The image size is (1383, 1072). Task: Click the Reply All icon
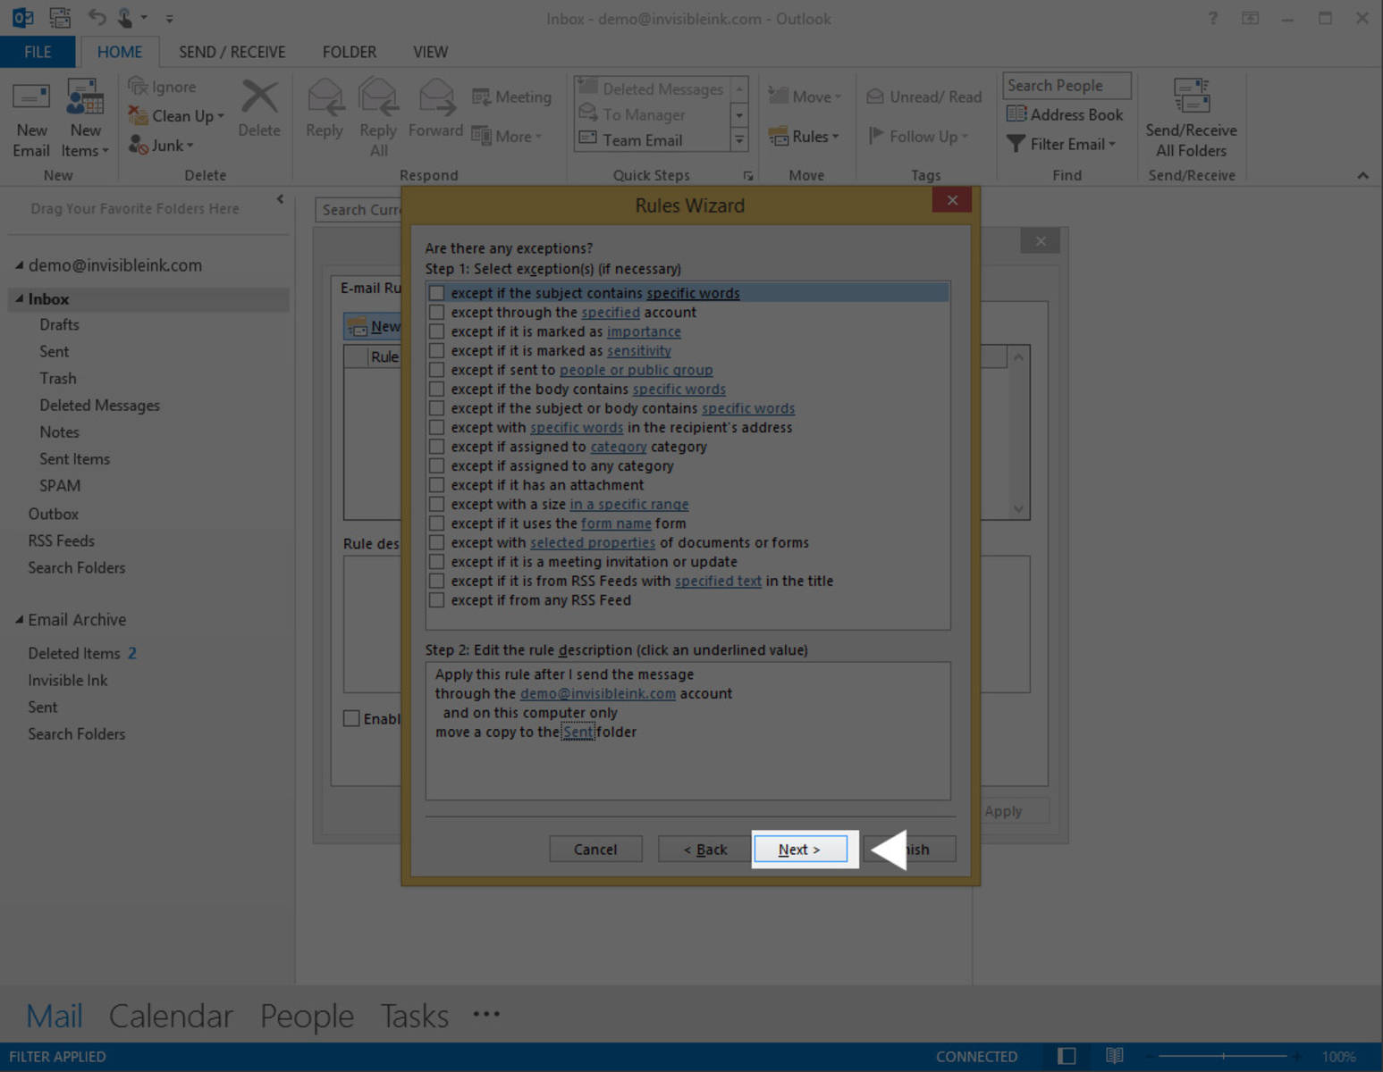[378, 97]
